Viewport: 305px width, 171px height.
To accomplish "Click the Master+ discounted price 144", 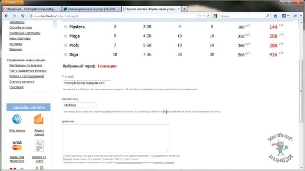I will click(273, 27).
